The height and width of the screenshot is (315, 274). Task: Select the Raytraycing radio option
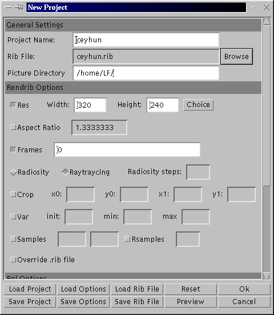[65, 172]
